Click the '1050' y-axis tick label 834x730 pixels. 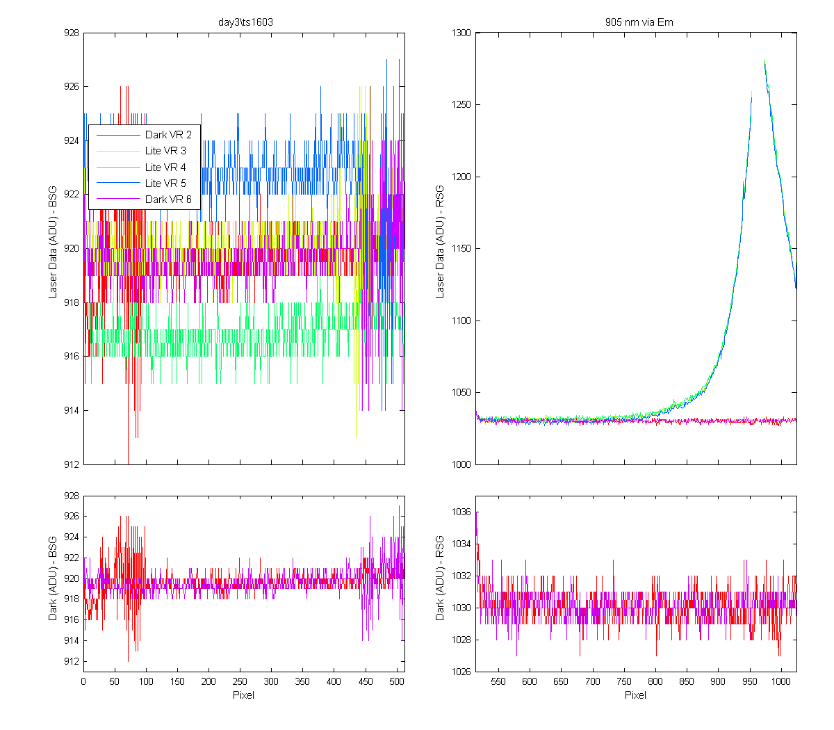point(461,393)
